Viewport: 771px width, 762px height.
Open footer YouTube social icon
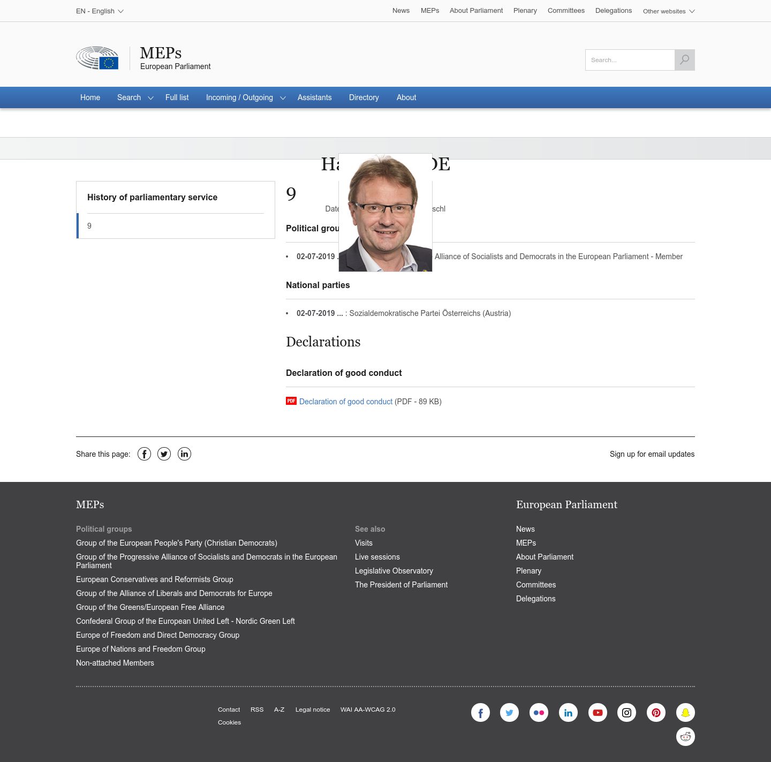pos(598,713)
